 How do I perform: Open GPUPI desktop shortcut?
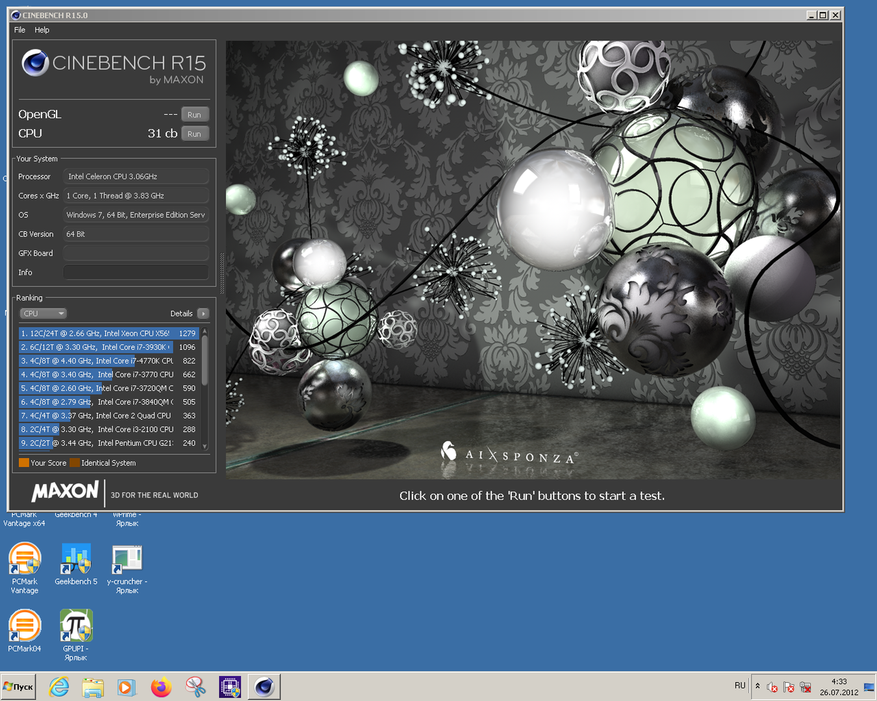(x=76, y=635)
